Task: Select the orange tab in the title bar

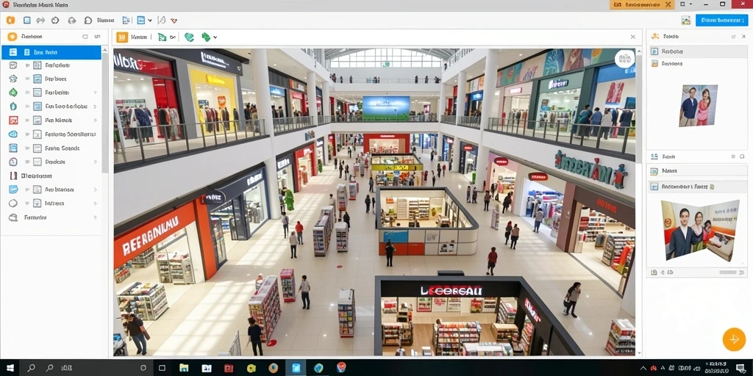Action: click(x=642, y=4)
